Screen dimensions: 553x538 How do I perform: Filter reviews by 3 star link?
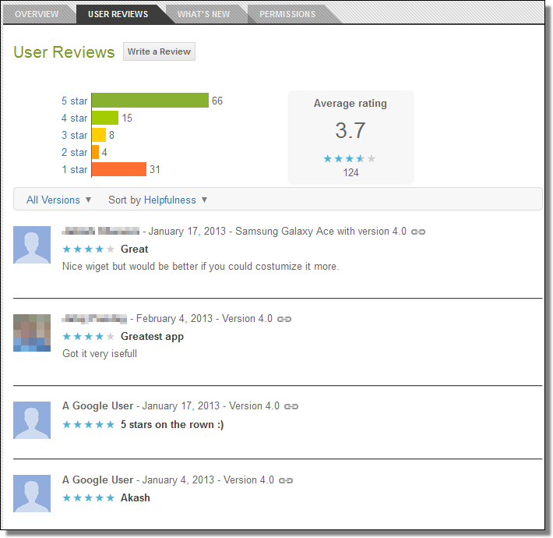click(74, 135)
